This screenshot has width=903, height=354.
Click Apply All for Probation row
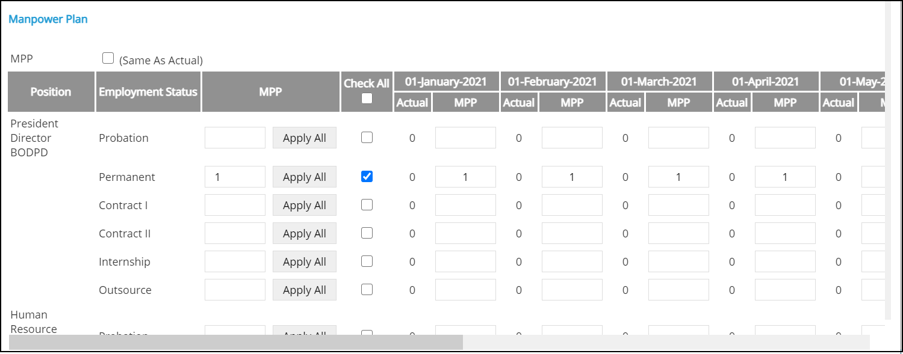click(304, 138)
